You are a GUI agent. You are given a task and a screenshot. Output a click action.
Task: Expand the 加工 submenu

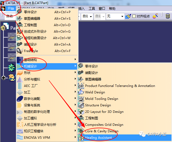(47, 92)
